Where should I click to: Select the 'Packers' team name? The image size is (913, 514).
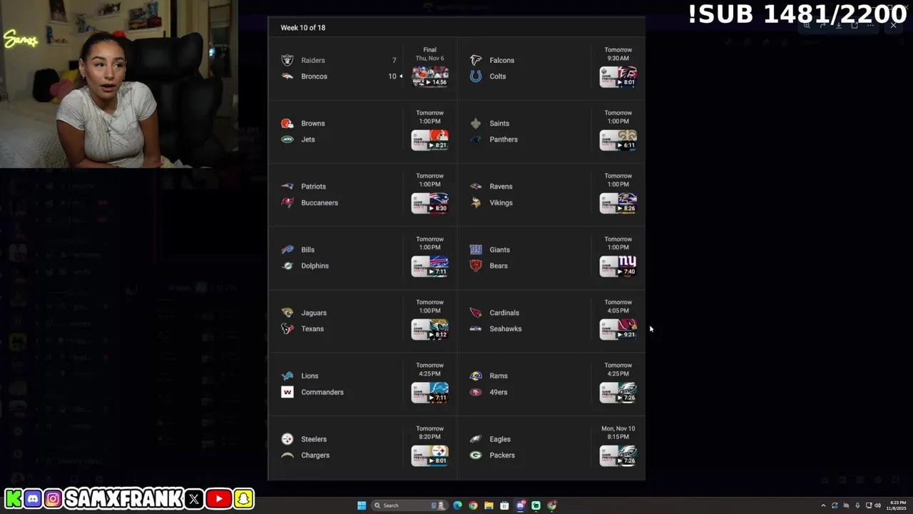click(x=502, y=455)
